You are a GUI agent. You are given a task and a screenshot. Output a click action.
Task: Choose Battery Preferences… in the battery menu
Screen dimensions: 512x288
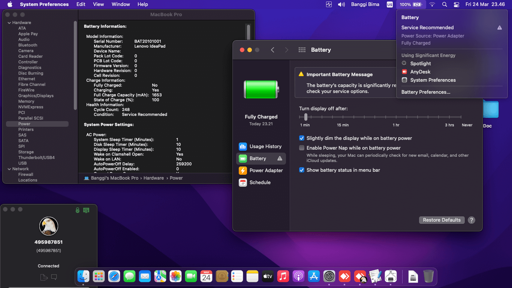coord(426,92)
